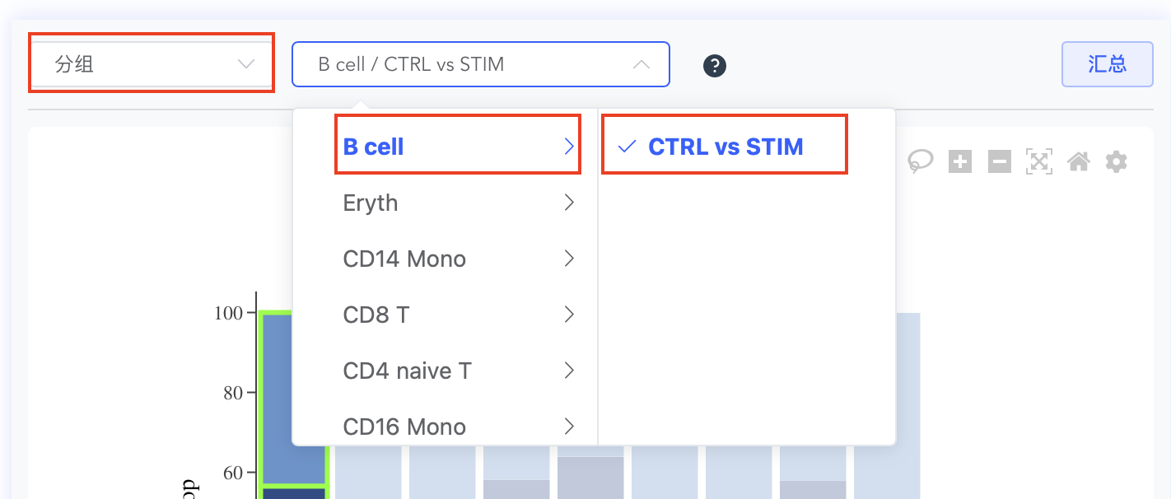Select CD14 Mono in the list
1171x499 pixels.
[x=446, y=259]
